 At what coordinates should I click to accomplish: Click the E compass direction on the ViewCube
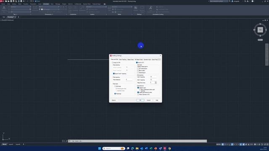click(x=266, y=30)
